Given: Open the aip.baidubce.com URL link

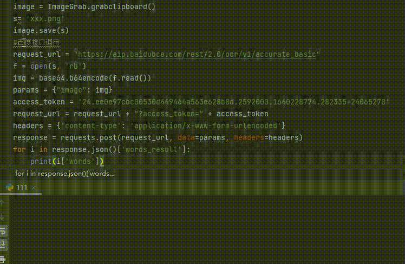Looking at the screenshot, I should tap(197, 55).
